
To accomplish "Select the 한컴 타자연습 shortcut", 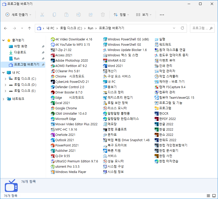I will 166,161.
